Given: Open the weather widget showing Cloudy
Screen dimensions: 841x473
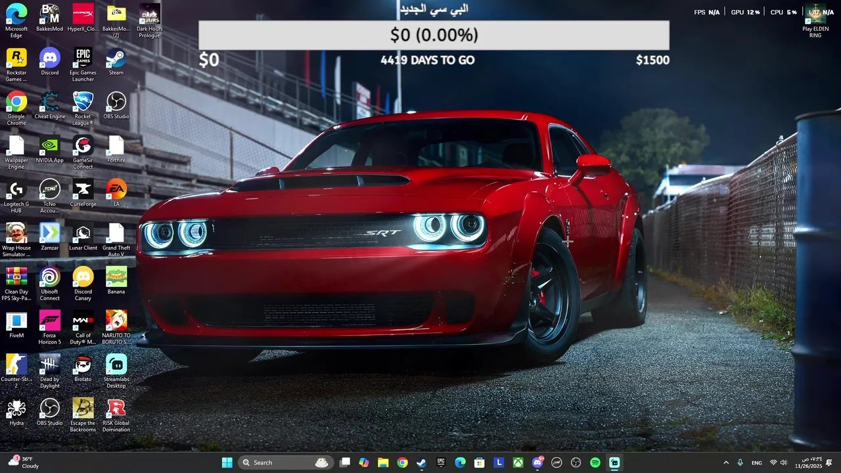Looking at the screenshot, I should click(x=23, y=462).
